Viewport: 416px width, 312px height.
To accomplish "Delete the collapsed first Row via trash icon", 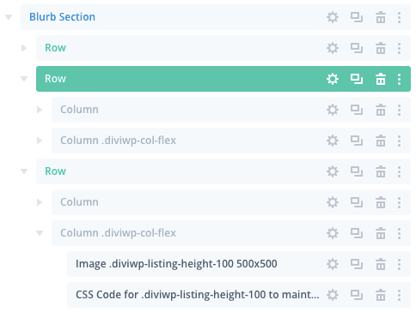I will tap(381, 48).
